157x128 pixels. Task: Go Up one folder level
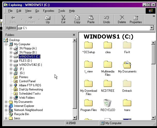pos(48,19)
